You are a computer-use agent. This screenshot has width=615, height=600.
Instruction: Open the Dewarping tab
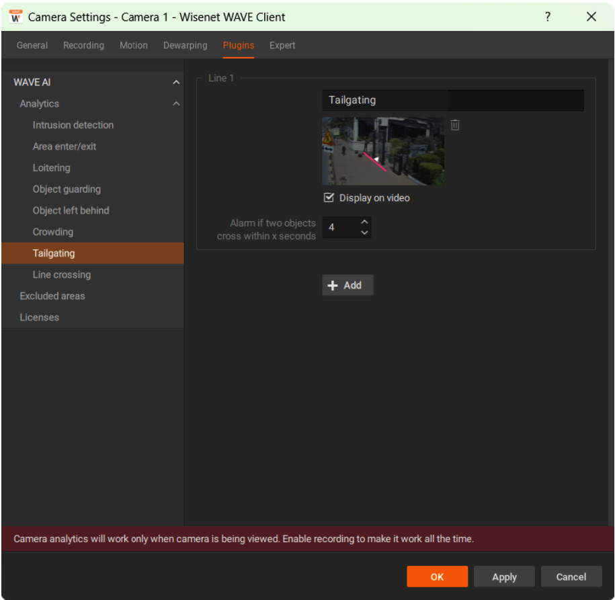pyautogui.click(x=185, y=46)
